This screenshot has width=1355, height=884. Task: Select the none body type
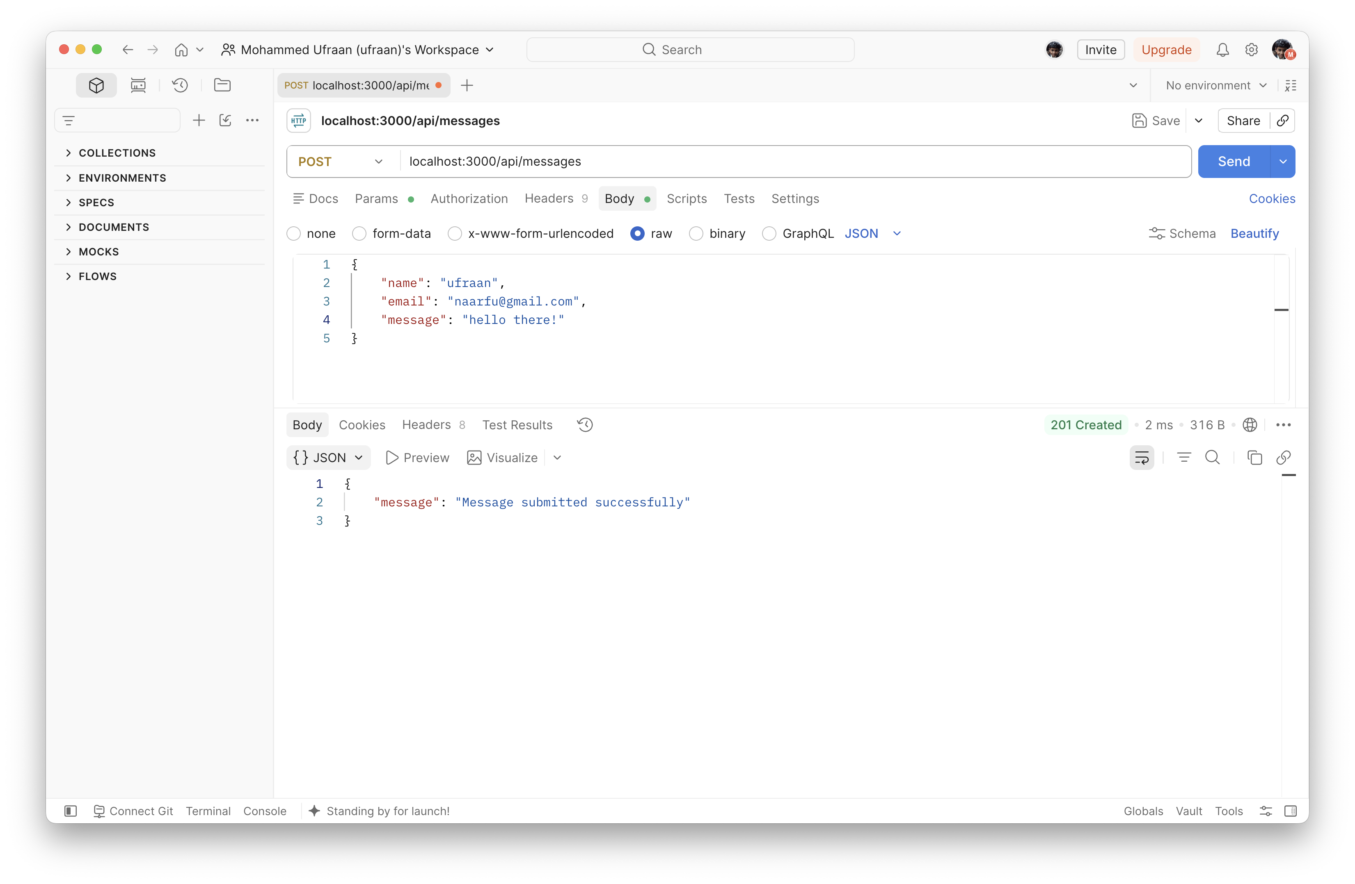tap(294, 234)
